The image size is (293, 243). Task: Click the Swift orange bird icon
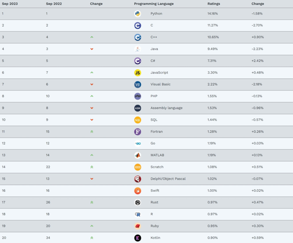click(x=138, y=190)
